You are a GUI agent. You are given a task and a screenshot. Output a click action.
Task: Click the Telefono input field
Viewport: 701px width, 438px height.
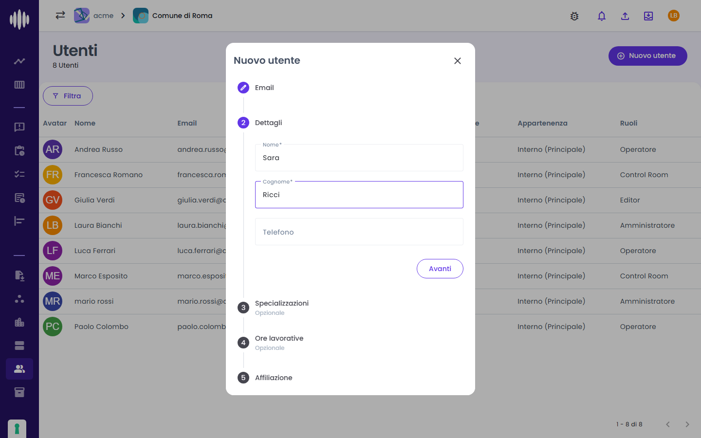tap(359, 232)
